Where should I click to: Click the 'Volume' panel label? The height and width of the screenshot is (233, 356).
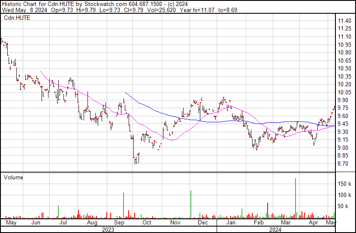click(13, 177)
